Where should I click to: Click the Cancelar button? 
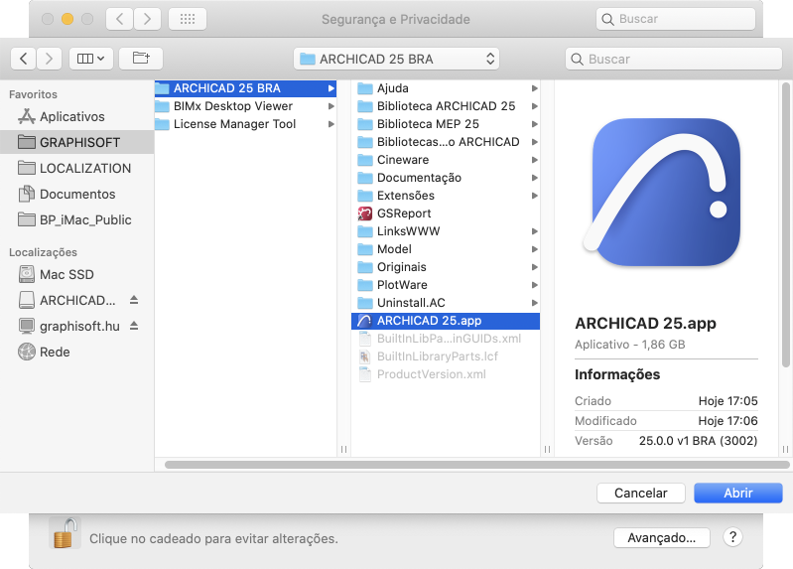pyautogui.click(x=641, y=494)
